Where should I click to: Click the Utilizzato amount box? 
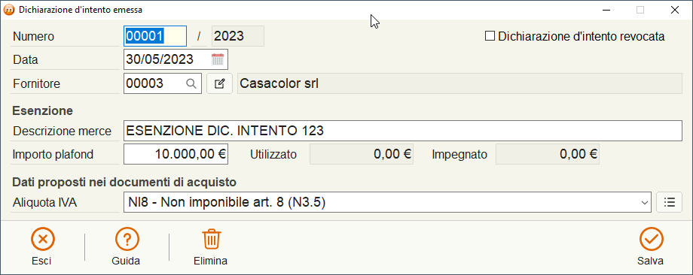[x=361, y=154]
